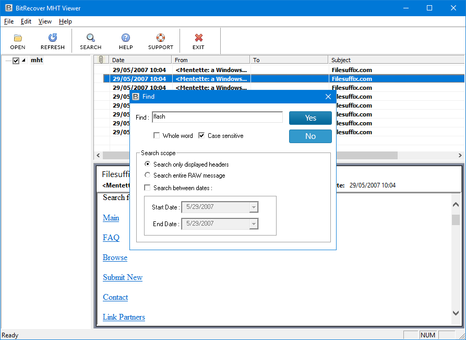The height and width of the screenshot is (340, 466).
Task: Select Search only displayed headers radio
Action: [x=147, y=164]
